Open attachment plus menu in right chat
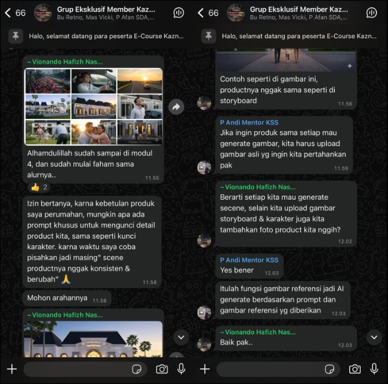The image size is (388, 384). tap(205, 369)
